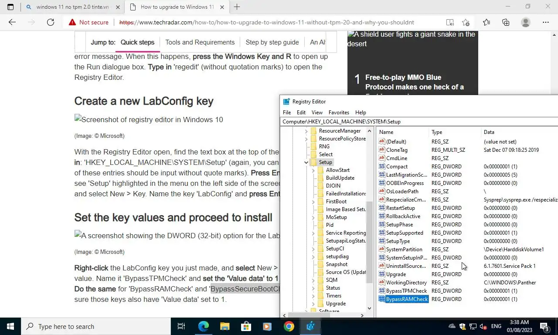Open Microsoft Store from the taskbar
This screenshot has width=558, height=335.
pos(246,326)
